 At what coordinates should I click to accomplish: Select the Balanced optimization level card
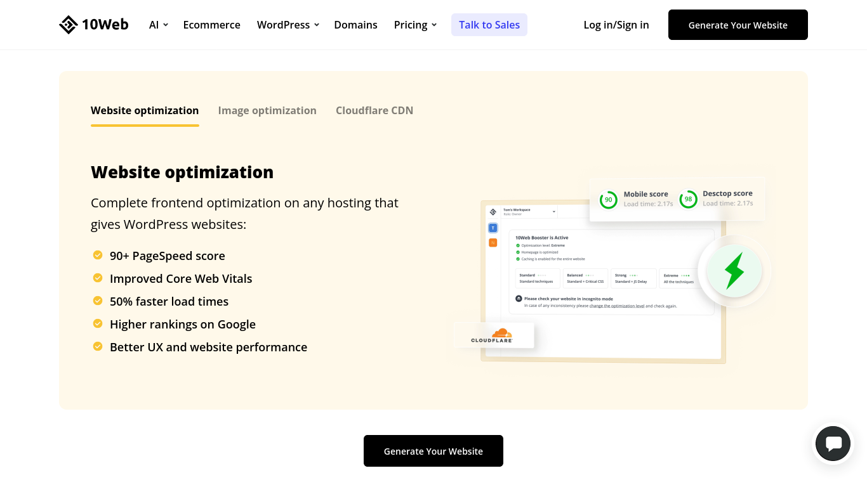pyautogui.click(x=585, y=278)
